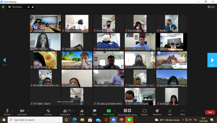
Task: Select Athimat Wongritcharoen's video tile
Action: (x=108, y=42)
